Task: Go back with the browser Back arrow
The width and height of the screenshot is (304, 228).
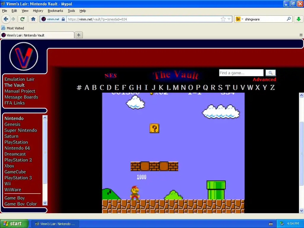Action: coord(6,19)
